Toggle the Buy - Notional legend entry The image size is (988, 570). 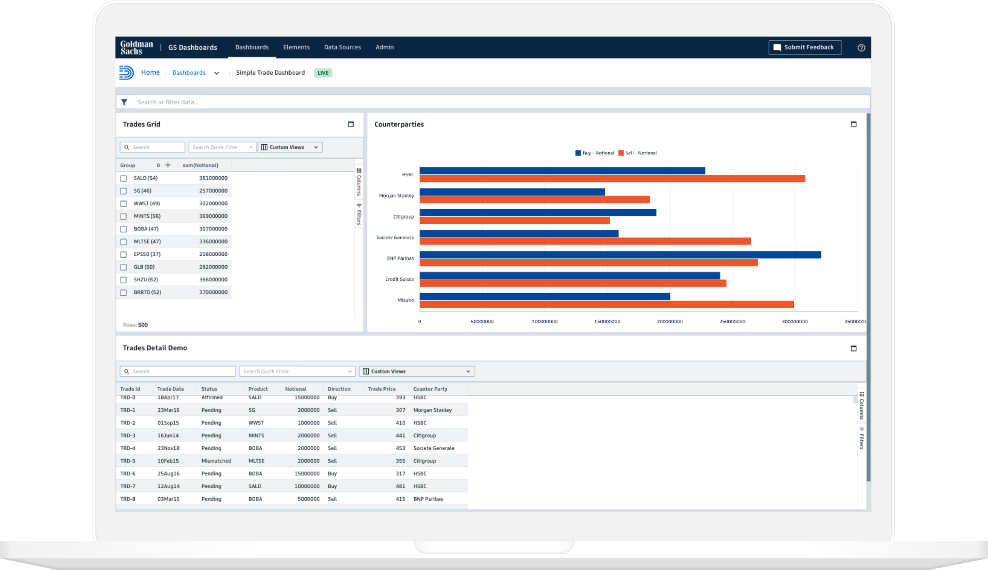coord(595,153)
